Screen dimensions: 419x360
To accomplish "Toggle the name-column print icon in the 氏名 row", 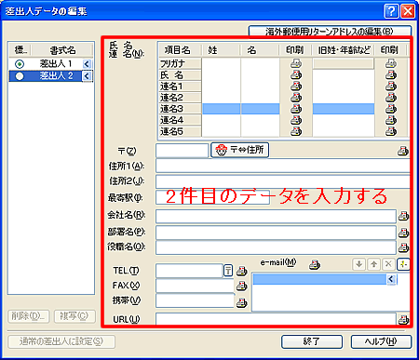I will tap(296, 74).
